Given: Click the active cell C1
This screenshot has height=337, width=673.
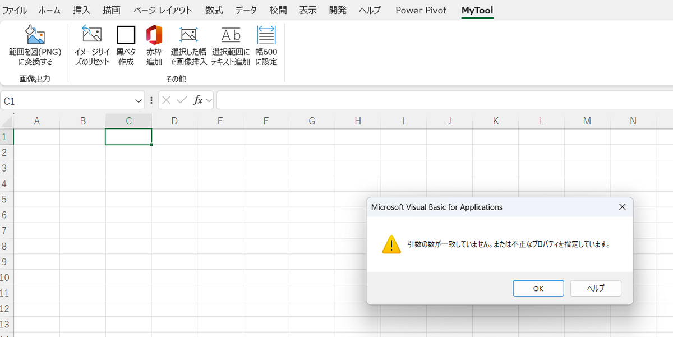Looking at the screenshot, I should coord(128,137).
